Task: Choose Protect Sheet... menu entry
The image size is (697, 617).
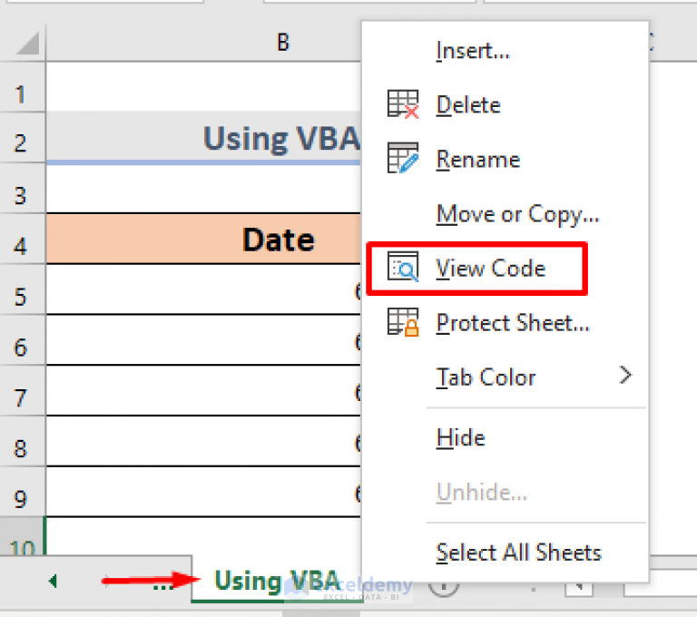Action: pos(505,323)
